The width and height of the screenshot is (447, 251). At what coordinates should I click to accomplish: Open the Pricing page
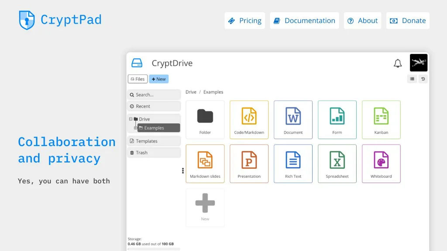244,20
